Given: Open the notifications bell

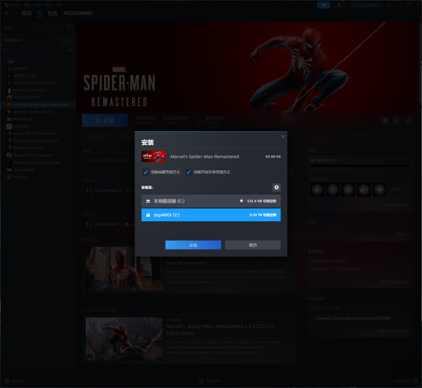Looking at the screenshot, I should (x=339, y=5).
